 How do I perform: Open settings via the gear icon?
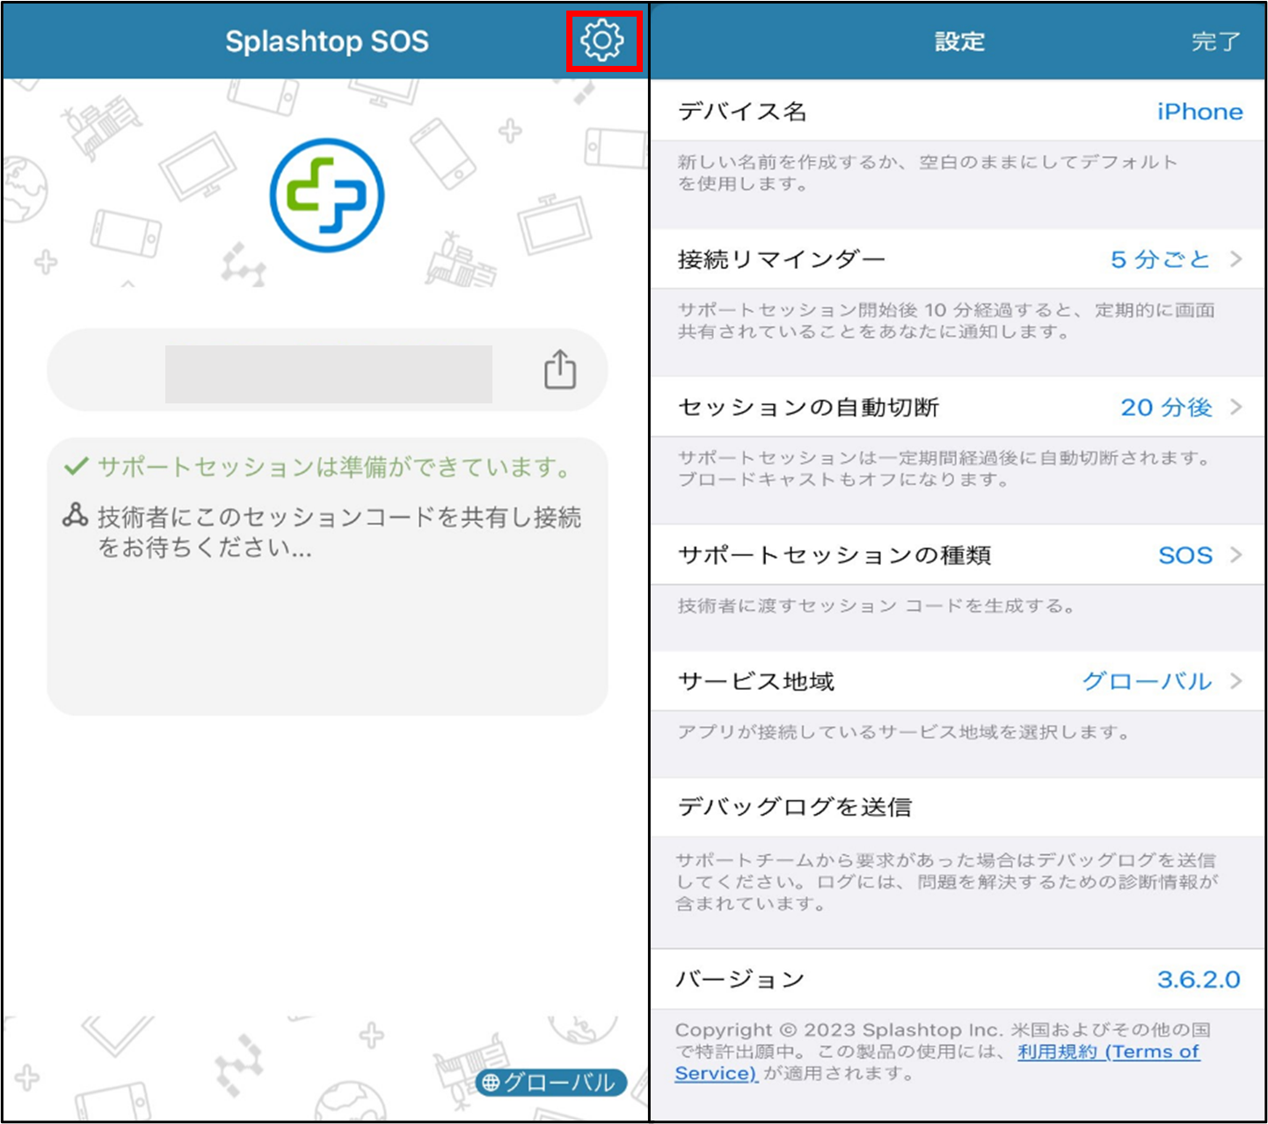click(x=602, y=40)
